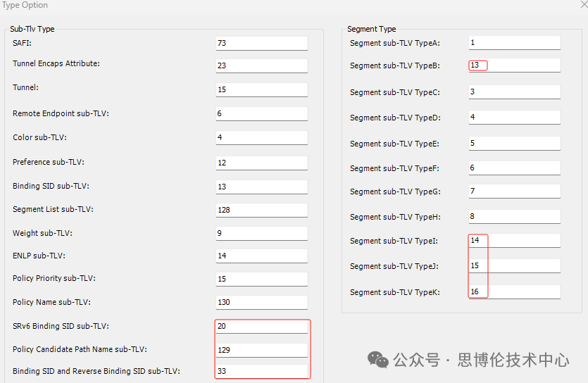Click the Weight sub-TLV input
The image size is (588, 383).
coord(261,233)
